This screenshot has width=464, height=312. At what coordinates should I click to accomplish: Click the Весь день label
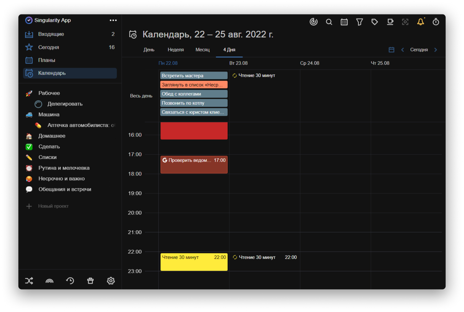(x=141, y=96)
